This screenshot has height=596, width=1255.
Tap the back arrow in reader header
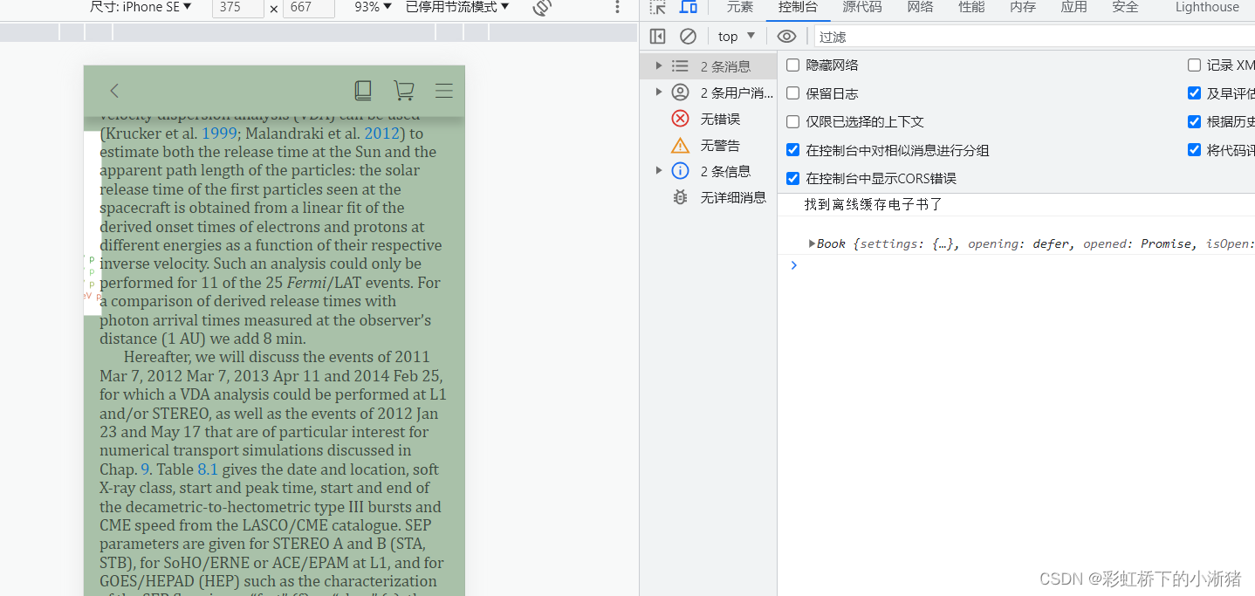tap(114, 91)
